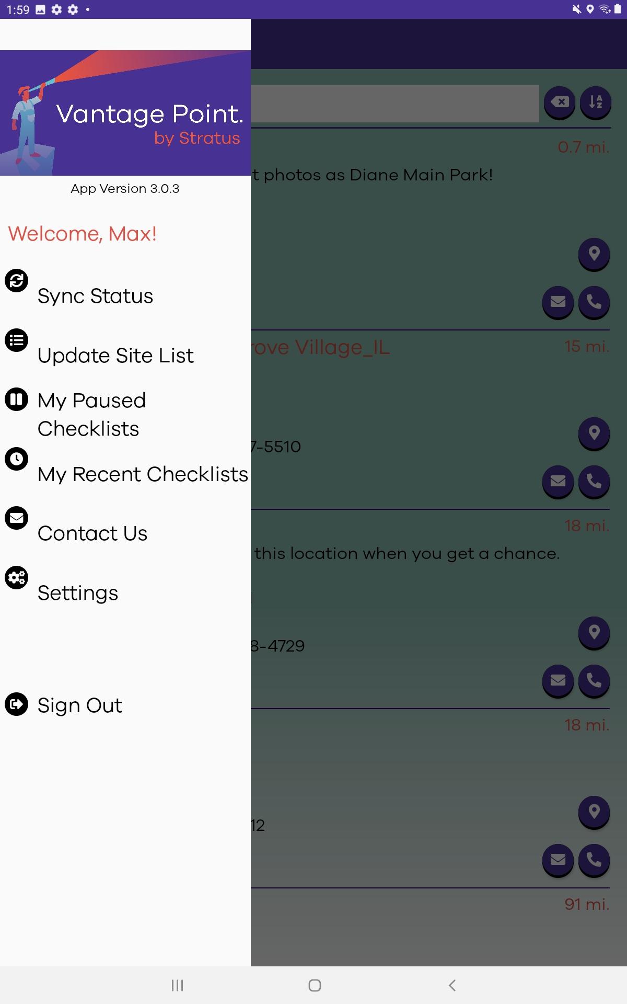Open Settings from the drawer menu
Viewport: 627px width, 1004px height.
[x=78, y=593]
